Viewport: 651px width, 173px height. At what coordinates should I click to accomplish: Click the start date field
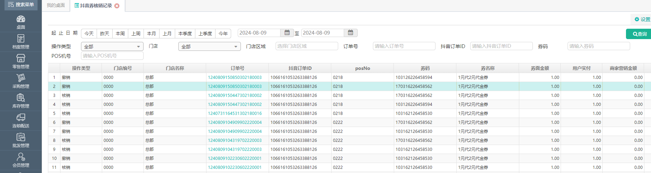[259, 33]
